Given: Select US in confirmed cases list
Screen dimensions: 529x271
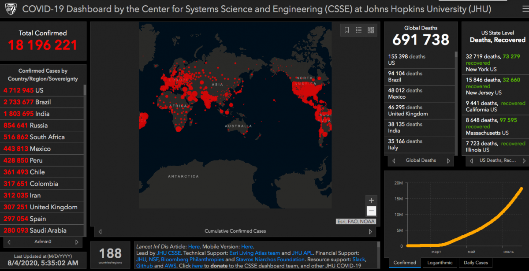Looking at the screenshot, I should click(43, 90).
